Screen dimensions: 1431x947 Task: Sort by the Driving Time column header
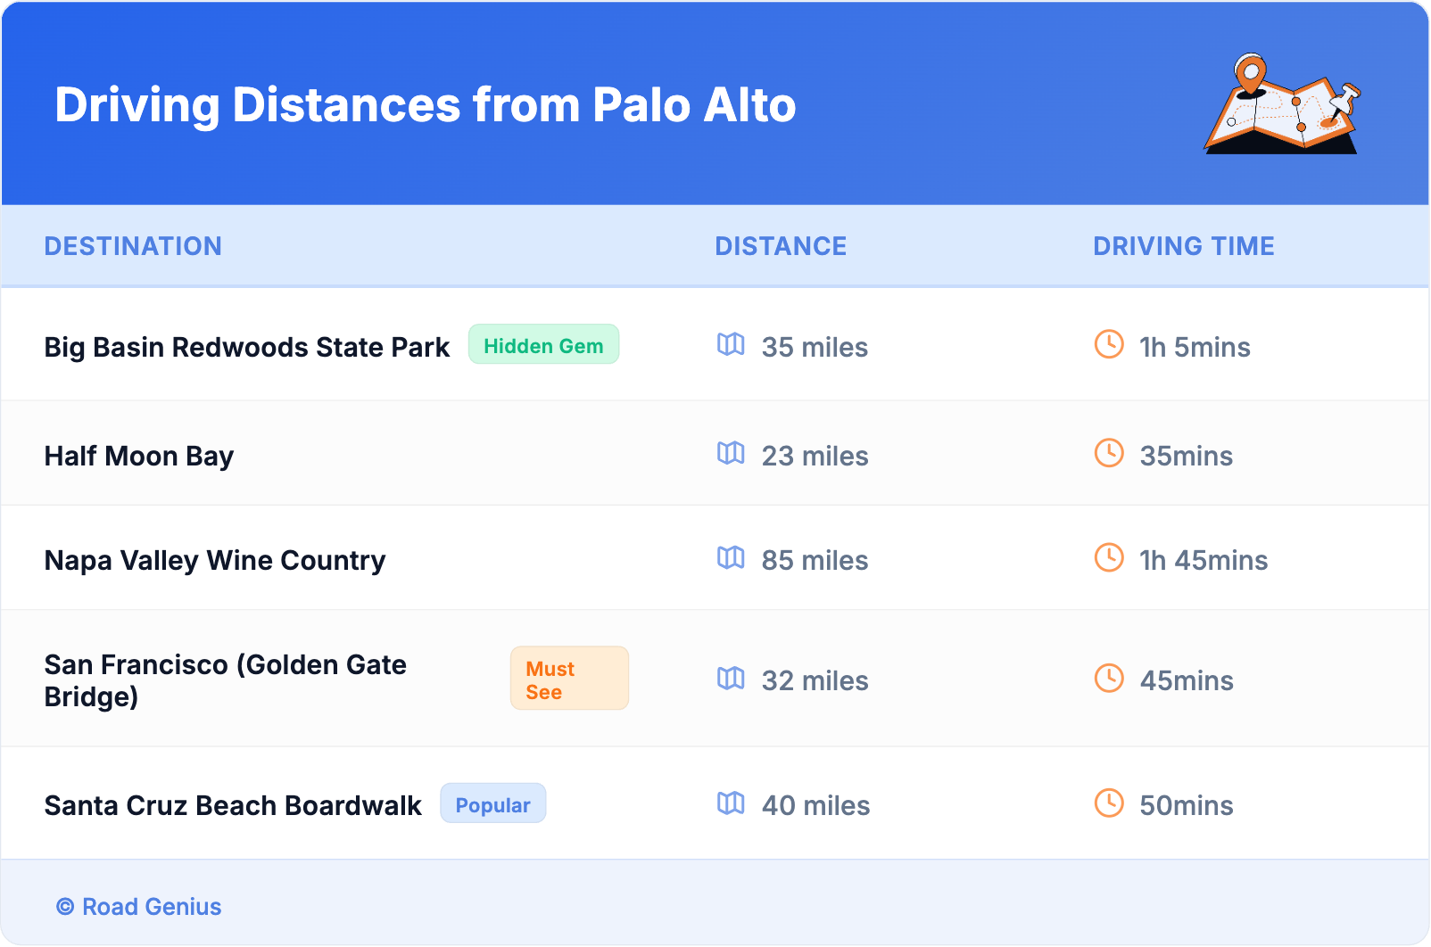(1183, 246)
